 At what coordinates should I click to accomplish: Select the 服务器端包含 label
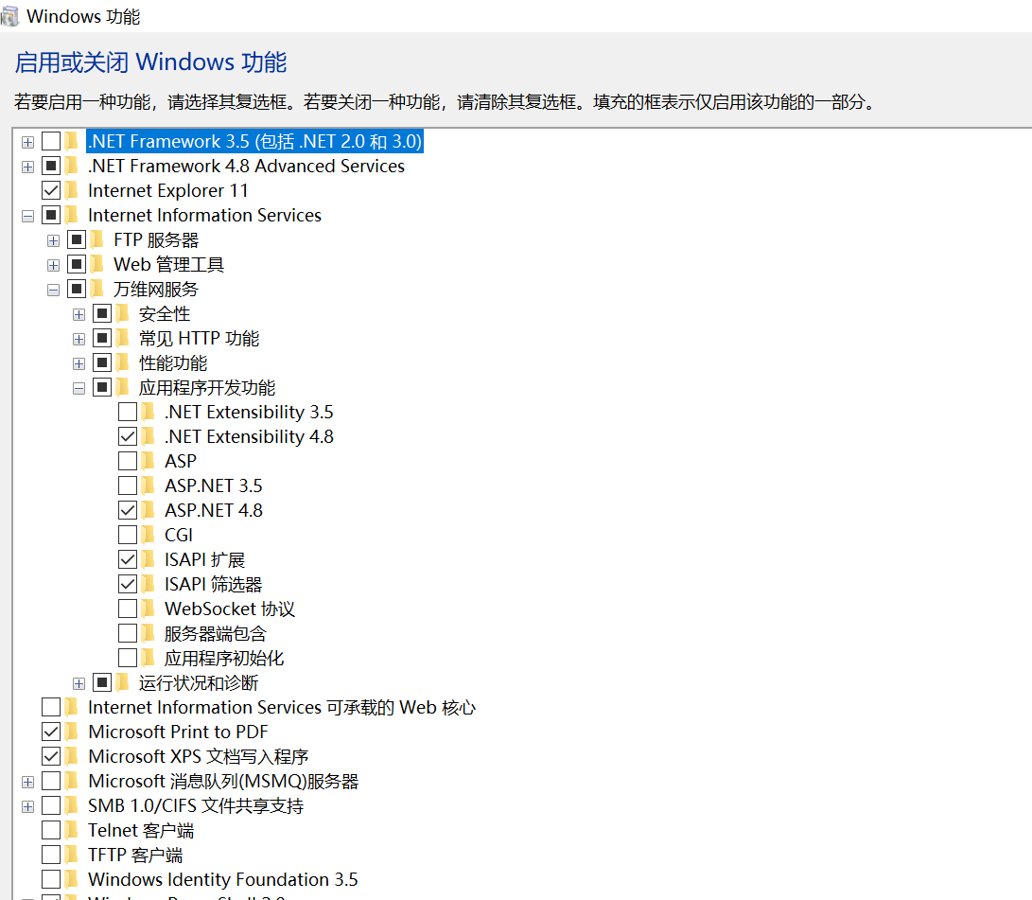[216, 633]
